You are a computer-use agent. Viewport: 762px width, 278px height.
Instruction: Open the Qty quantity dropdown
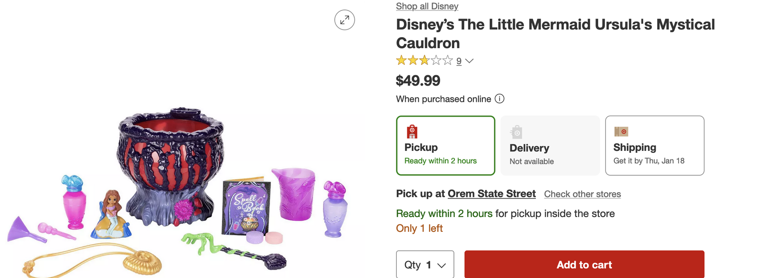point(425,265)
